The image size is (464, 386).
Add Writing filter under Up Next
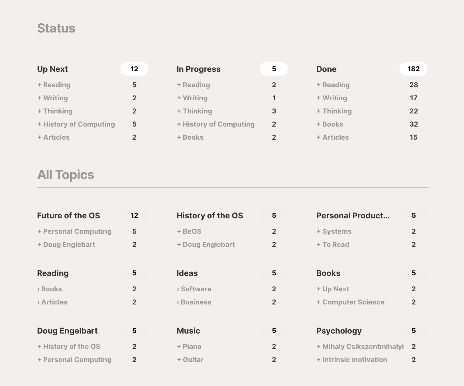(x=52, y=98)
